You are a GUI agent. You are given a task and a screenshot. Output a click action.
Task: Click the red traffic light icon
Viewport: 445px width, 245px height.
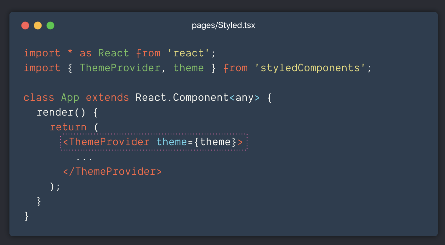(x=25, y=26)
